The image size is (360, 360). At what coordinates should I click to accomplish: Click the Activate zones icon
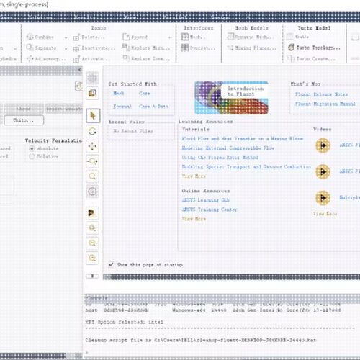76,59
